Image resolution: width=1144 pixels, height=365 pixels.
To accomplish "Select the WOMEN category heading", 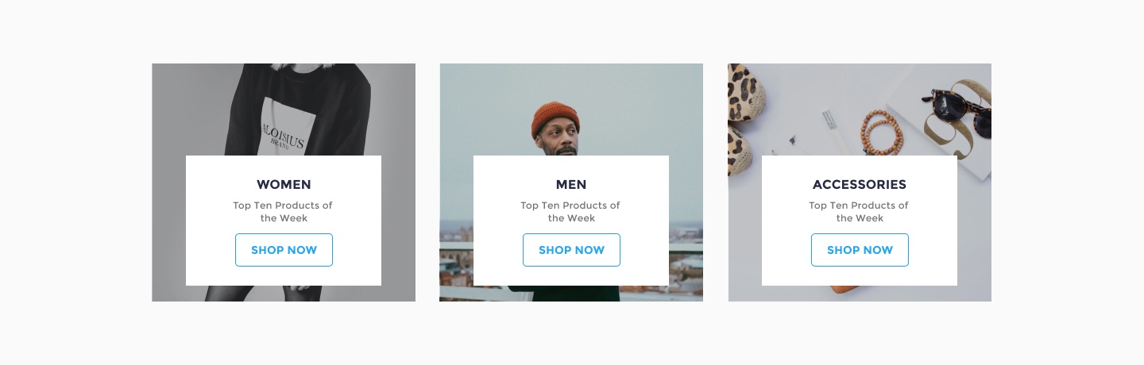I will tap(284, 184).
